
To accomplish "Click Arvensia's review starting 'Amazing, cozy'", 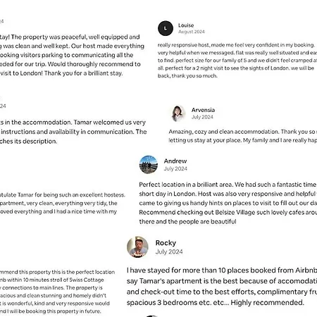I will click(x=243, y=136).
